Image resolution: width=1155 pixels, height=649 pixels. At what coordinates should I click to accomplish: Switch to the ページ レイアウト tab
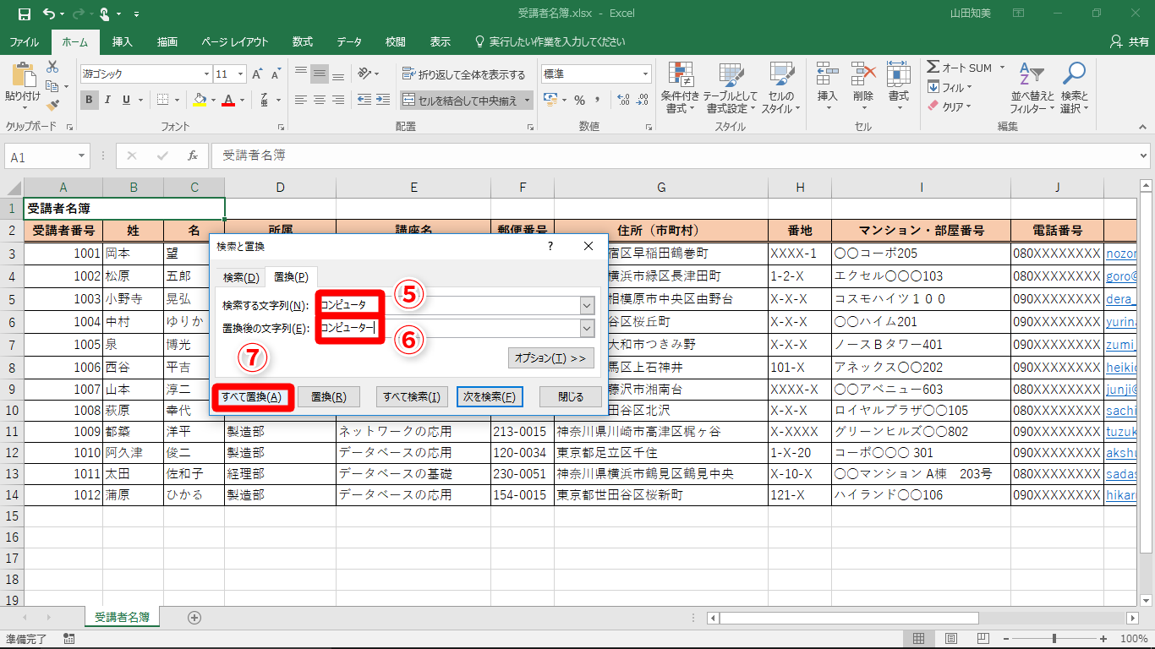(234, 41)
